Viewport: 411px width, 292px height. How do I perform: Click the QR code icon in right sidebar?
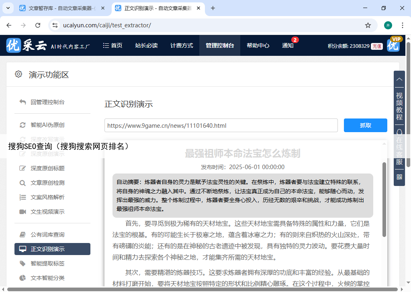(399, 177)
